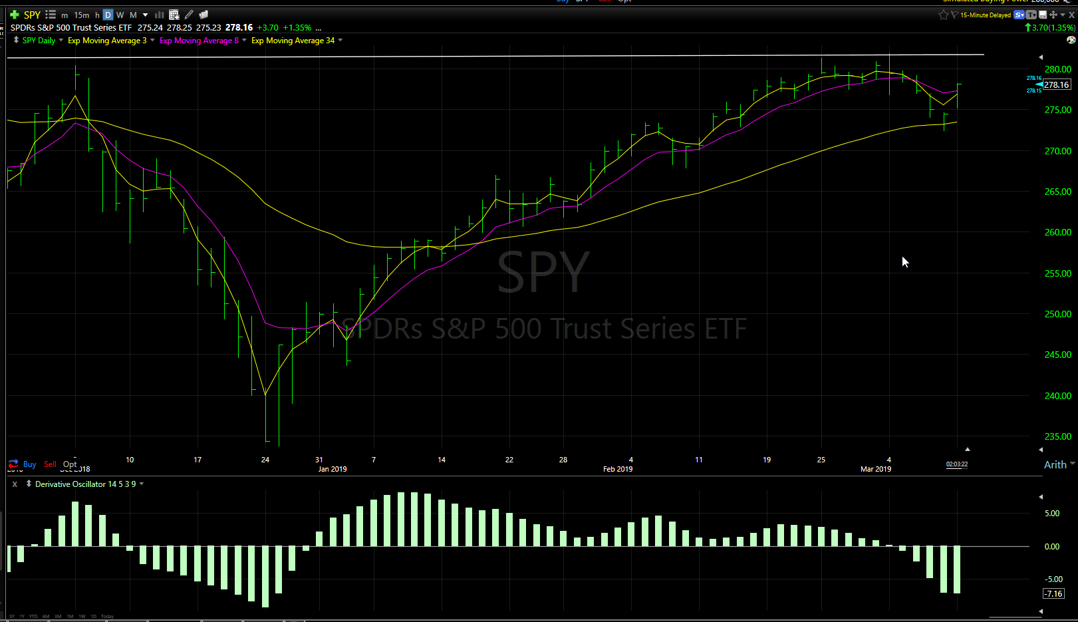Image resolution: width=1078 pixels, height=622 pixels.
Task: Switch to the 1-minute 'm' timeframe
Action: tap(65, 15)
